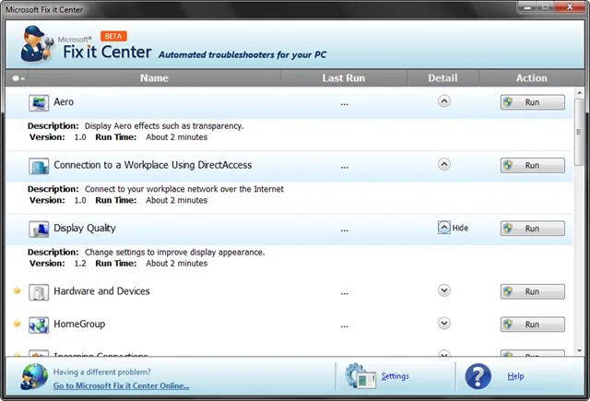Hide Display Quality details
Screen dimensions: 590x401
pyautogui.click(x=444, y=228)
